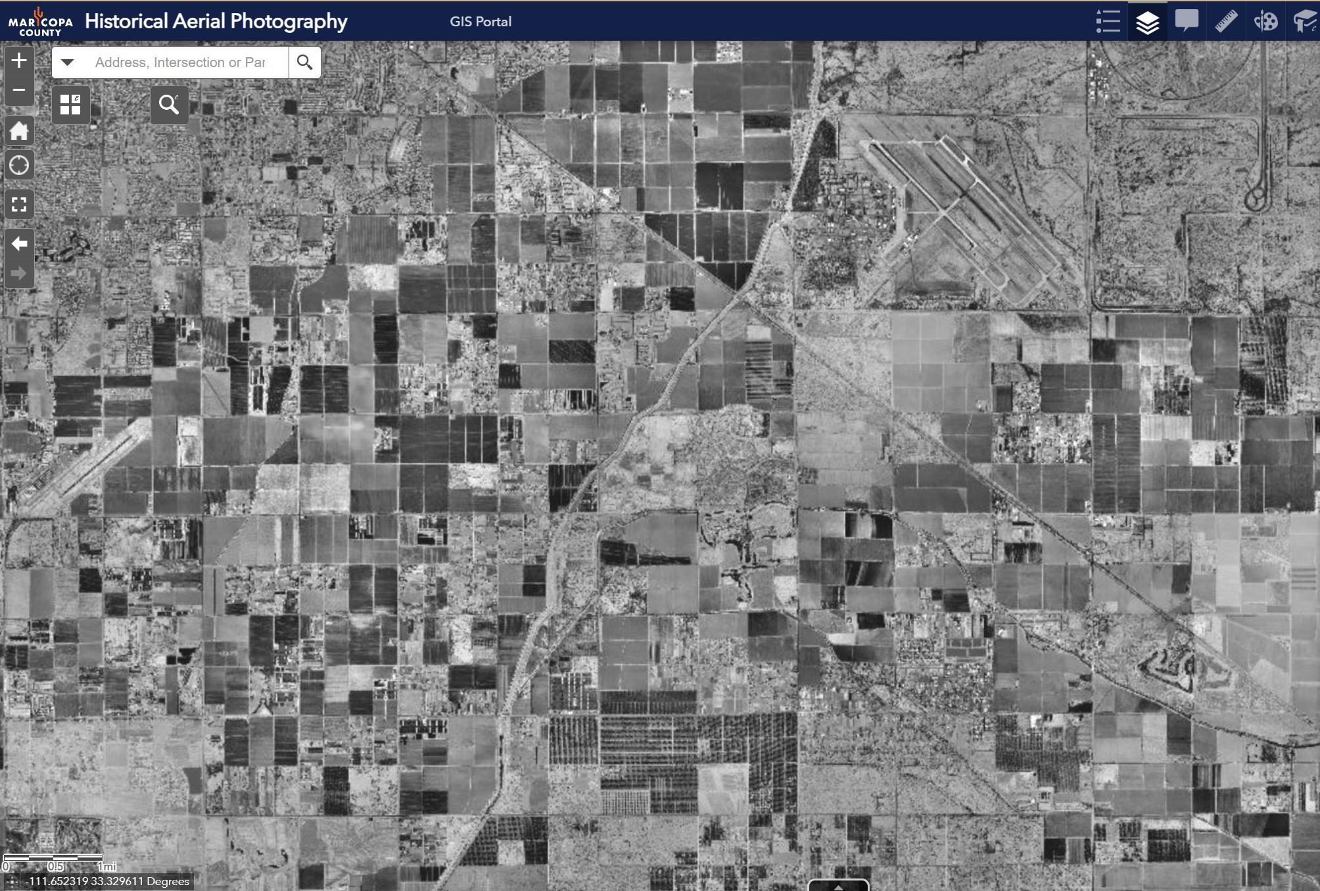Zoom out of the map
This screenshot has height=891, width=1320.
click(x=19, y=90)
